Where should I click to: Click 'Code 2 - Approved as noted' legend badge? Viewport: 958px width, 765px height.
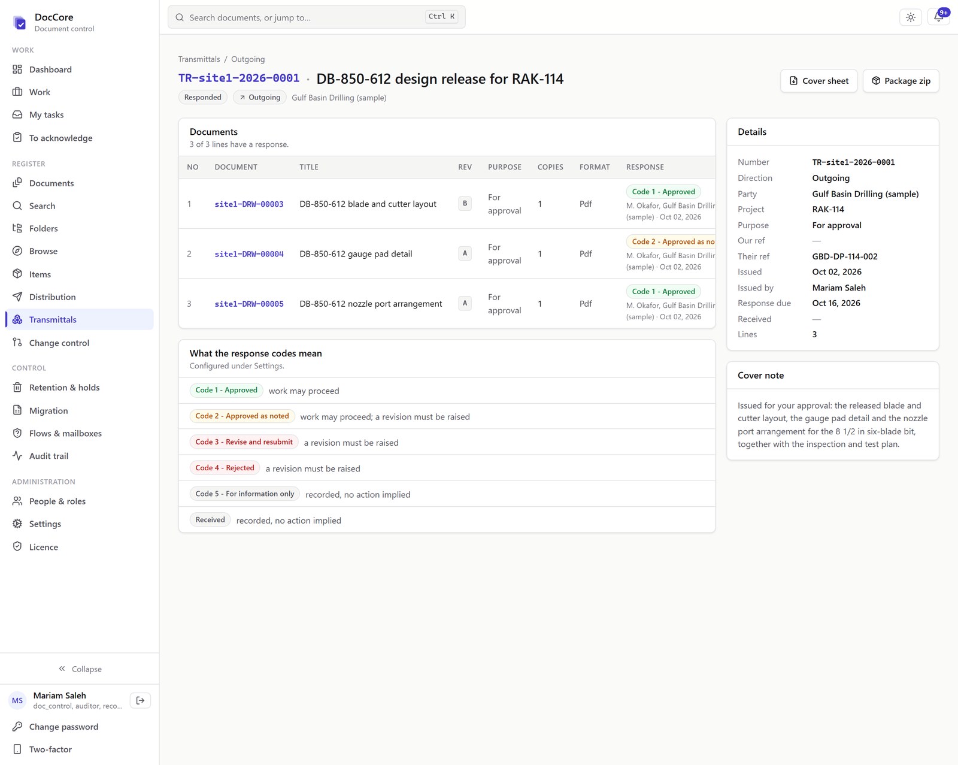click(x=242, y=416)
